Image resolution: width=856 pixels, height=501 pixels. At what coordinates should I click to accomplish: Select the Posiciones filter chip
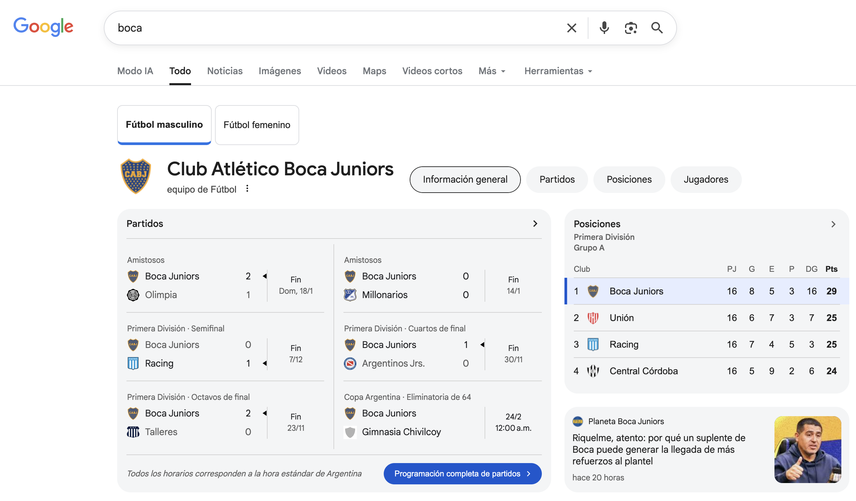(x=629, y=179)
